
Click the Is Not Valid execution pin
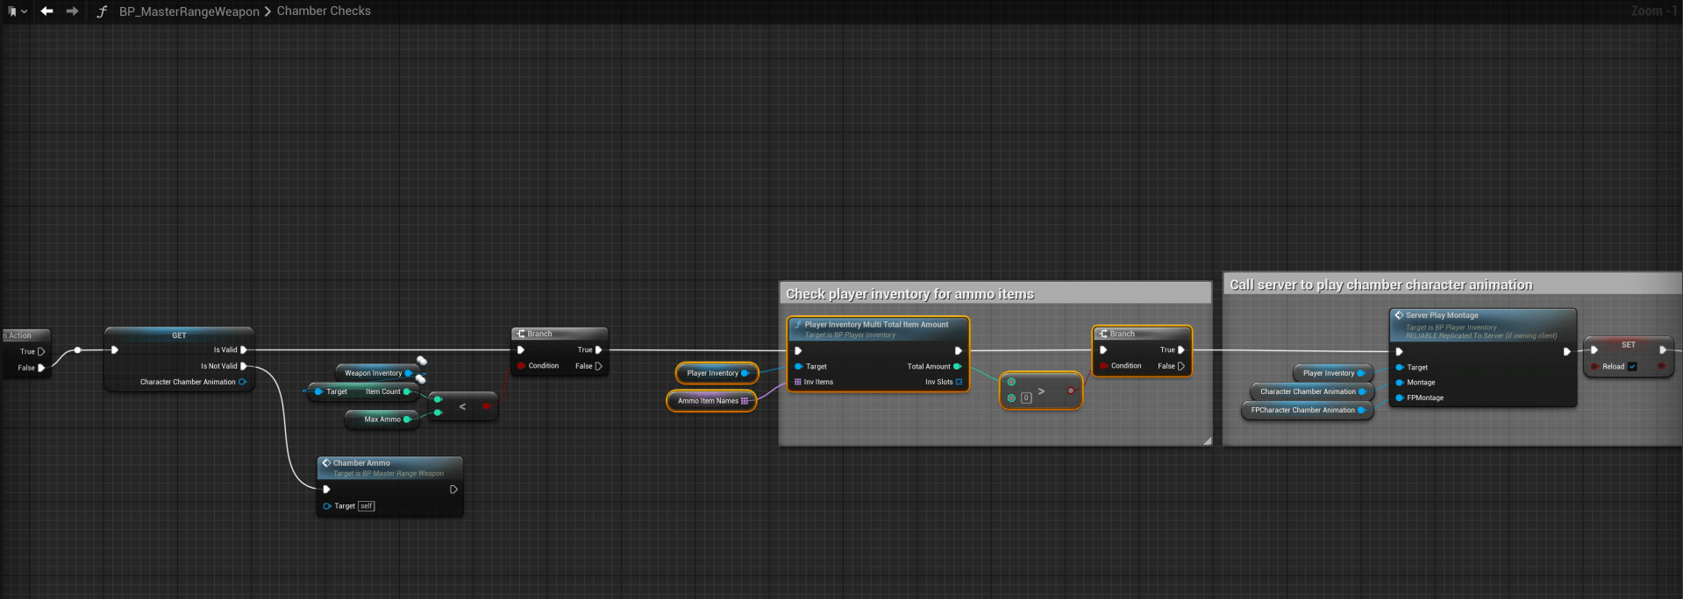[244, 366]
